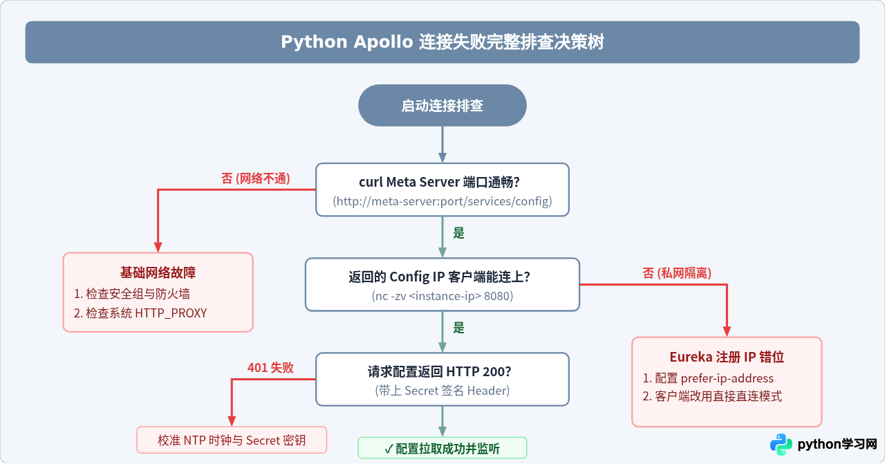885x464 pixels.
Task: Click the '校准 NTP 时钟与 Secret 密钥' box
Action: pos(232,440)
